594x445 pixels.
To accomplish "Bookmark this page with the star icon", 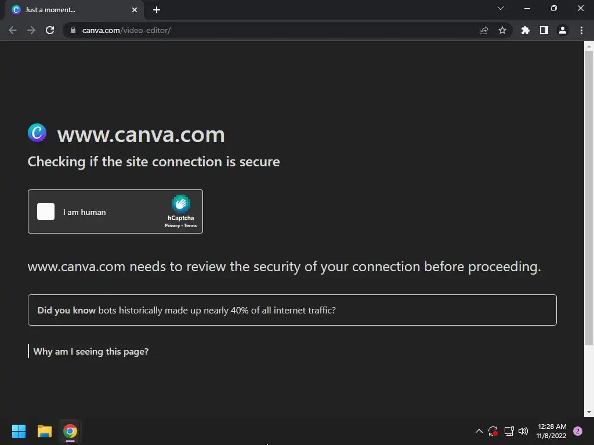I will 502,30.
